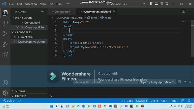Click the jQueryInputMask.html breadcrumb

point(69,18)
